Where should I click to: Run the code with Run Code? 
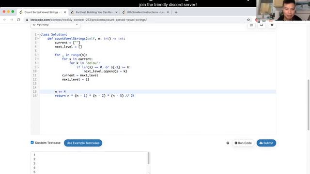[243, 143]
